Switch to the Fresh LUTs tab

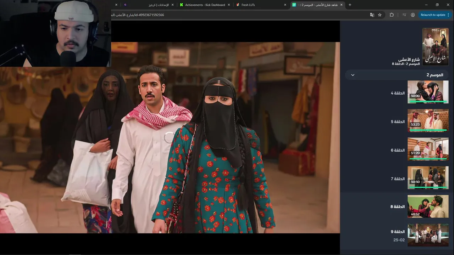coord(261,5)
